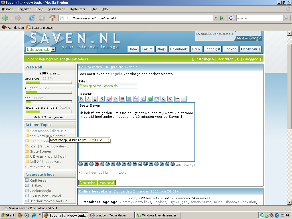Open the Bugs breadcrumb link
The height and width of the screenshot is (219, 292).
[x=110, y=67]
